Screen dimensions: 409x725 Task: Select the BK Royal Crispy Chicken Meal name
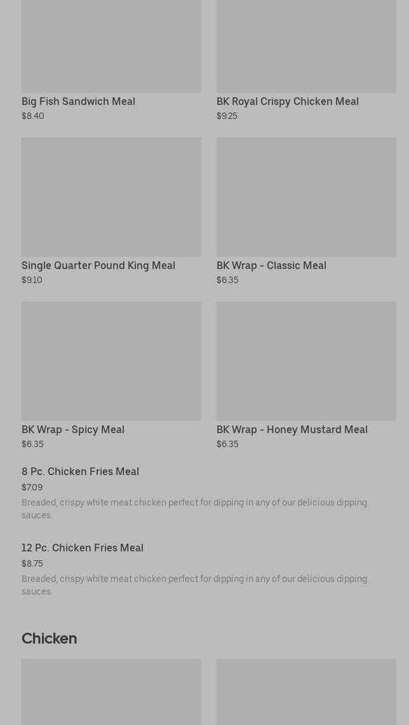coord(287,102)
